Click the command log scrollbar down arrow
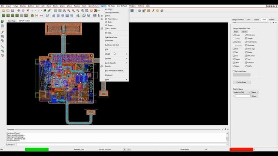278x156 pixels. point(227,141)
